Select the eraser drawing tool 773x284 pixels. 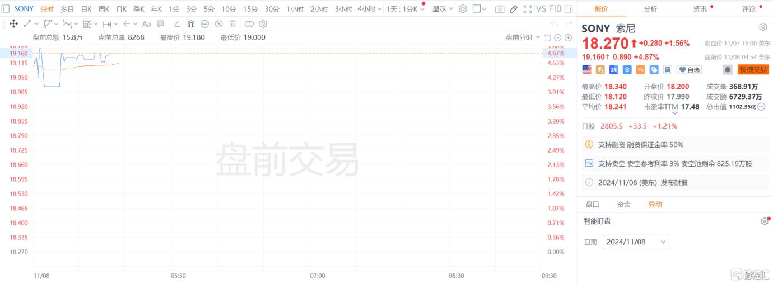tap(177, 24)
